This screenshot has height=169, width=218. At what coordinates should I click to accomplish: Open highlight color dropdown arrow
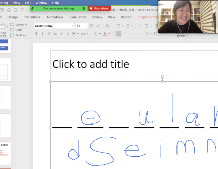(x=100, y=34)
